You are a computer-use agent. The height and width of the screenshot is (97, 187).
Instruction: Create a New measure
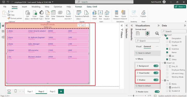click(117, 15)
